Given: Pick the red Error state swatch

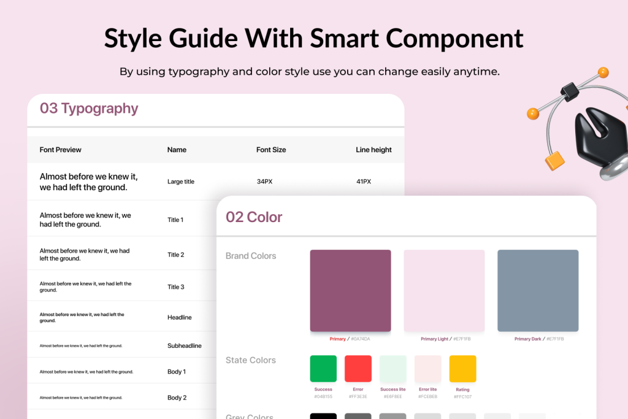Looking at the screenshot, I should pos(358,369).
